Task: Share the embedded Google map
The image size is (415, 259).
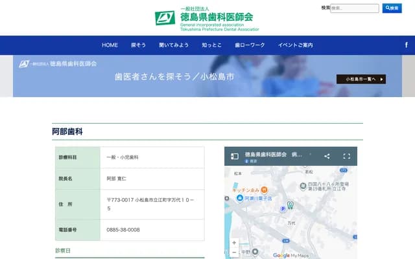Action: [327, 156]
